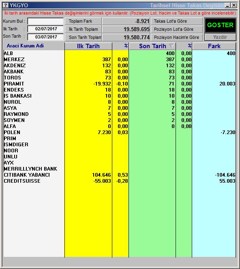Click the -55.003 Ilk Tarih value
The width and height of the screenshot is (240, 269).
(x=102, y=181)
